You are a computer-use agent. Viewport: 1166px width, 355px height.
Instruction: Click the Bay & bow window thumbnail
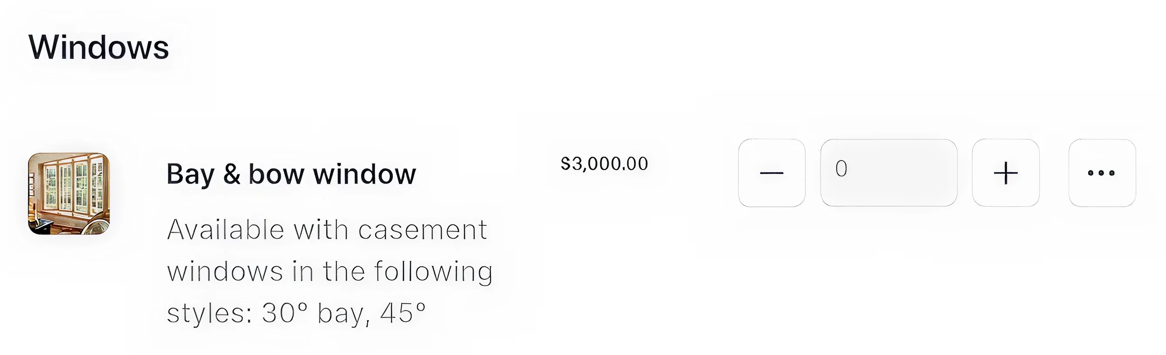[x=69, y=194]
